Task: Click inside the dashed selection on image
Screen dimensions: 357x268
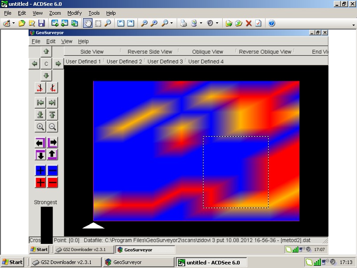Action: (236, 172)
